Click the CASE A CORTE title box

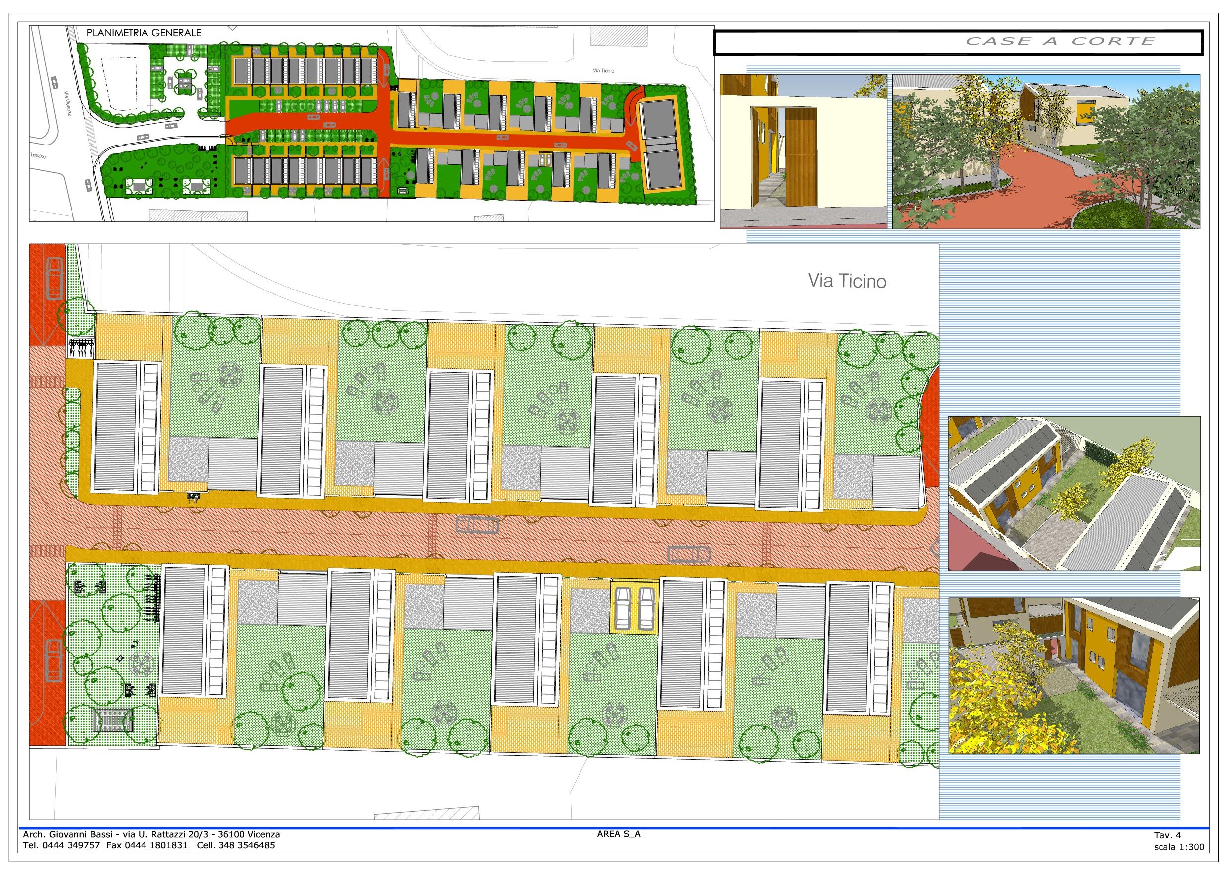pos(957,42)
